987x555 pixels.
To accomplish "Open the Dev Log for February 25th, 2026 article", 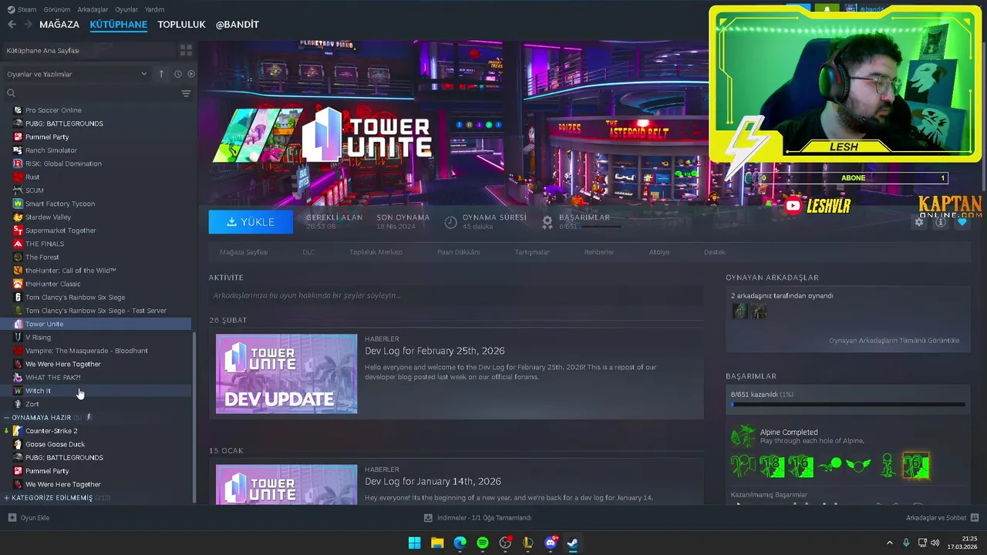I will point(435,351).
